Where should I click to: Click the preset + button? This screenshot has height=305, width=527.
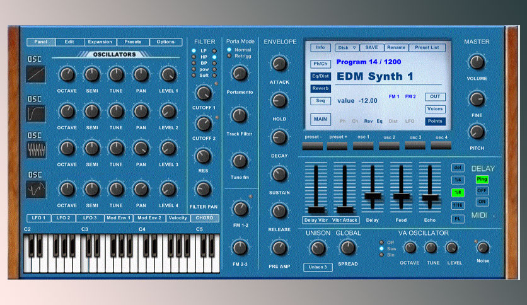(337, 146)
